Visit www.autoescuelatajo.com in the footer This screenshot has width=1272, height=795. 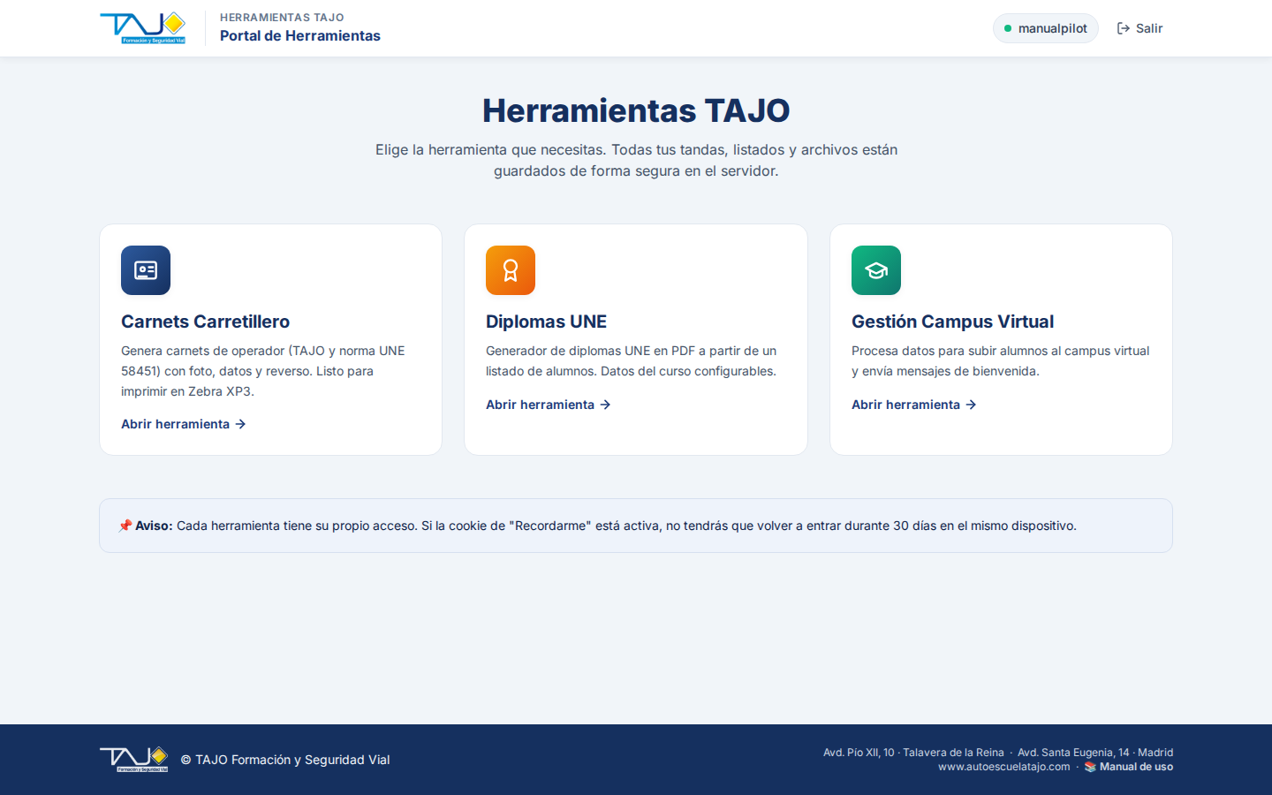click(1004, 767)
